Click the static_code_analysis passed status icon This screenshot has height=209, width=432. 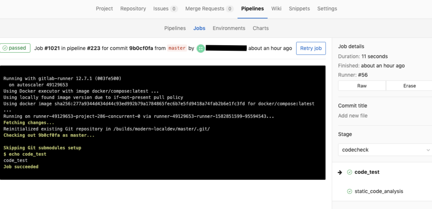(x=350, y=191)
